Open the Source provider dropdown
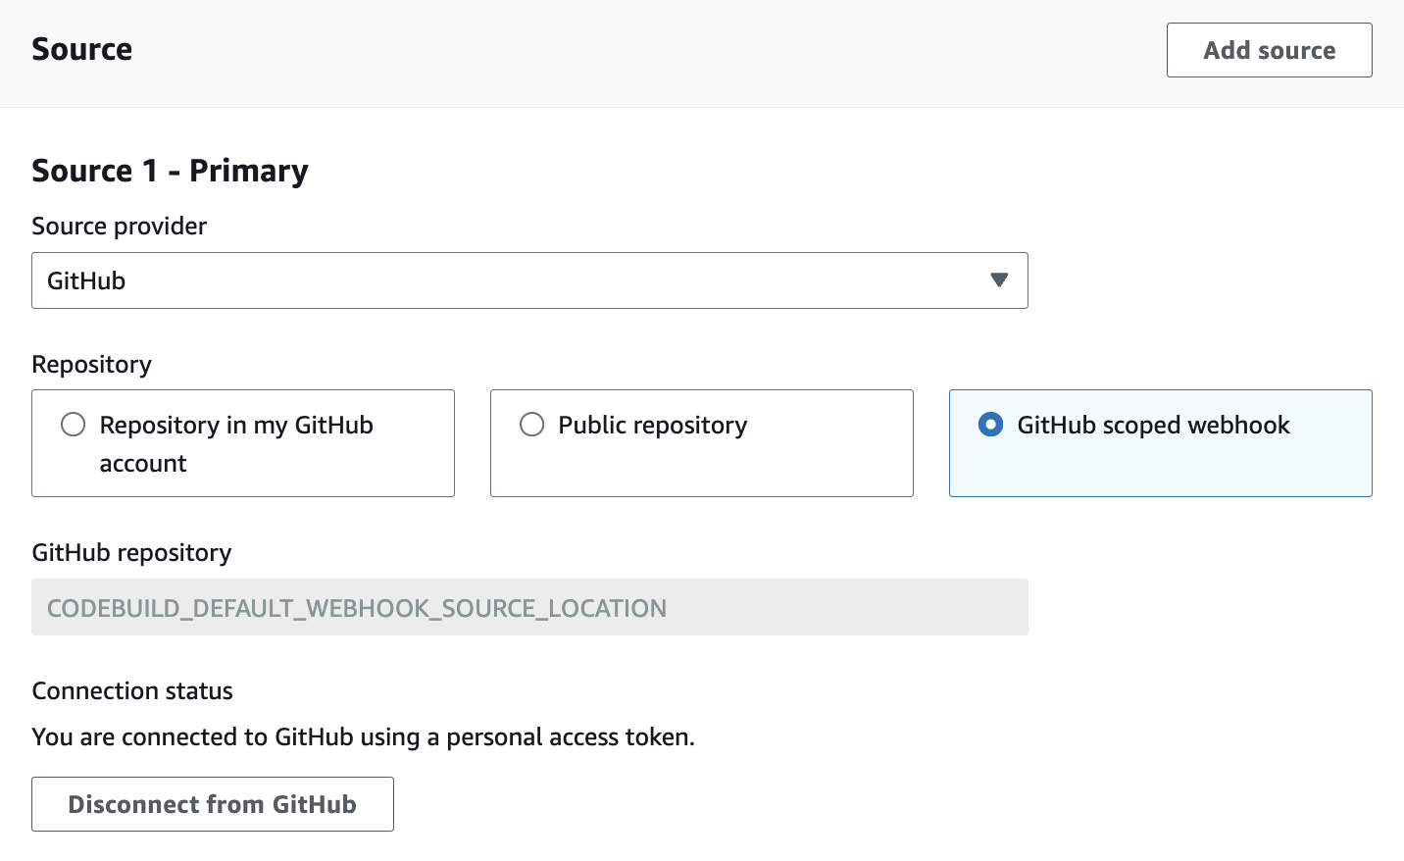The image size is (1404, 861). pos(529,280)
